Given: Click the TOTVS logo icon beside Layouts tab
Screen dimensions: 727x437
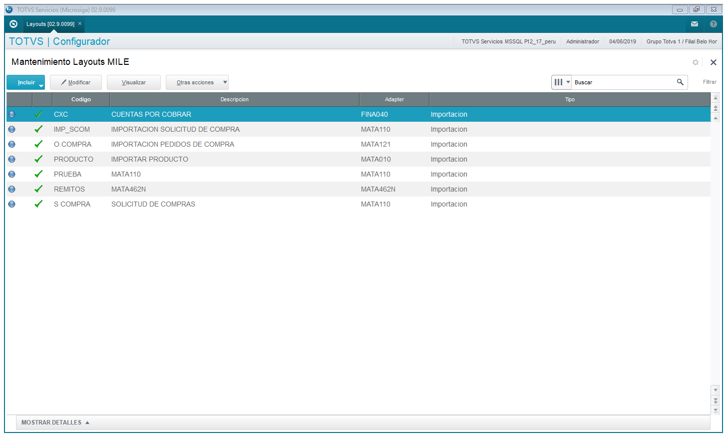Looking at the screenshot, I should pyautogui.click(x=13, y=24).
